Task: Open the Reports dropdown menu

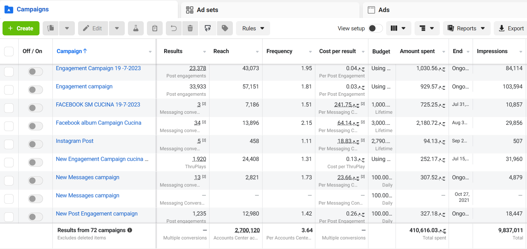Action: (x=467, y=28)
